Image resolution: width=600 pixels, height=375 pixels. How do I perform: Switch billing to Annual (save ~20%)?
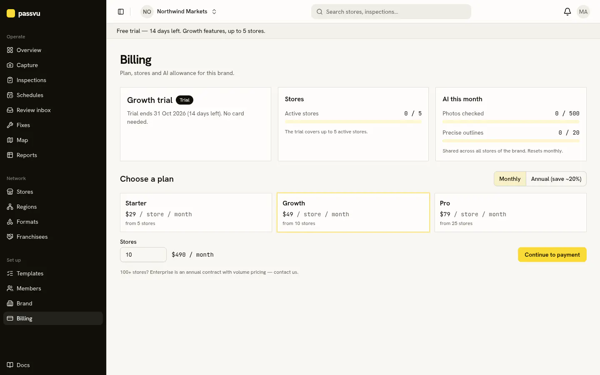pos(556,179)
